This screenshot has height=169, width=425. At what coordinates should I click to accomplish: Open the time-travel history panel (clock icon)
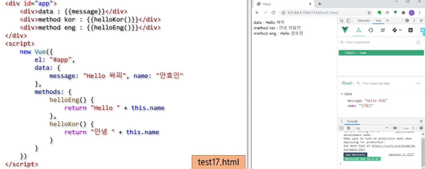coord(371,30)
